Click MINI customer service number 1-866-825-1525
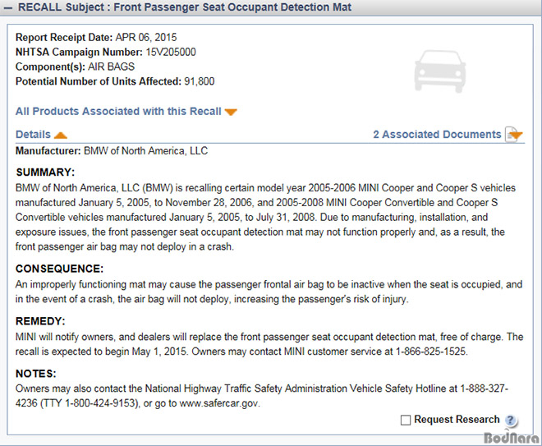 pos(430,352)
